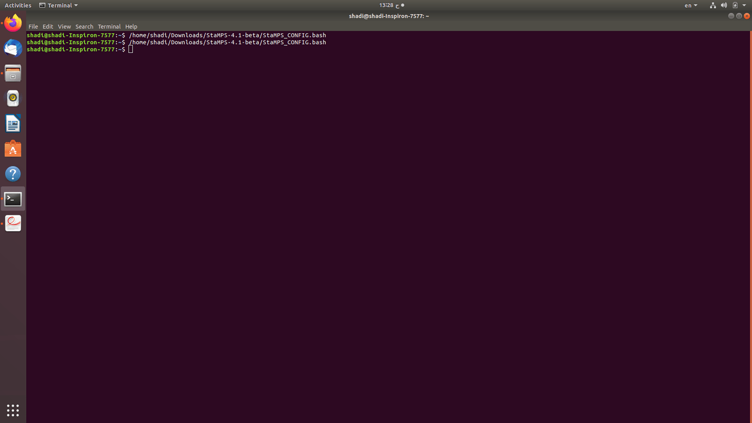Screen dimensions: 752x423
Task: Open the File menu in Terminal
Action: pyautogui.click(x=33, y=26)
